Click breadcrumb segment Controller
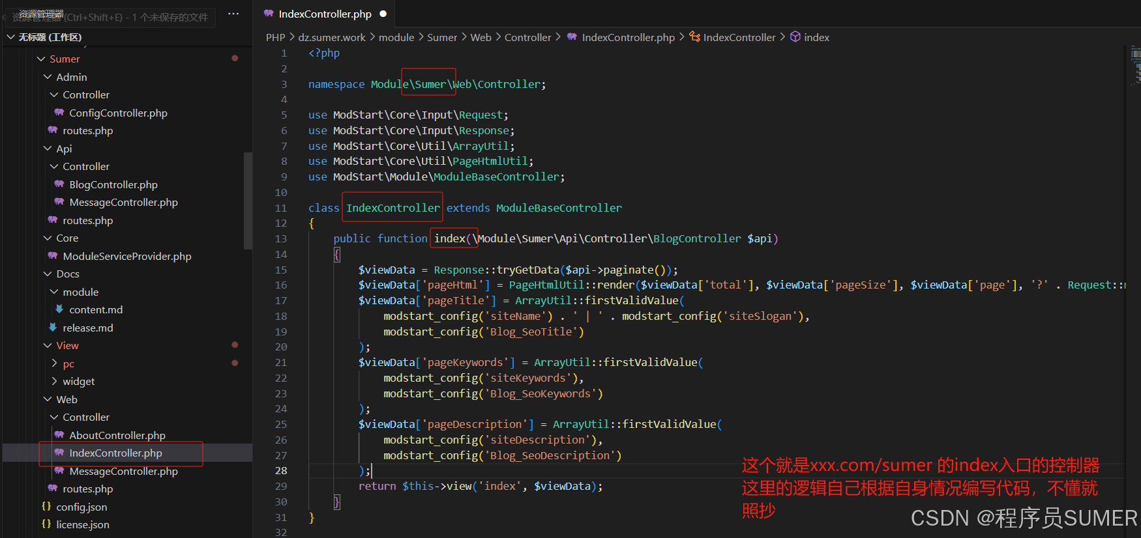 coord(528,37)
